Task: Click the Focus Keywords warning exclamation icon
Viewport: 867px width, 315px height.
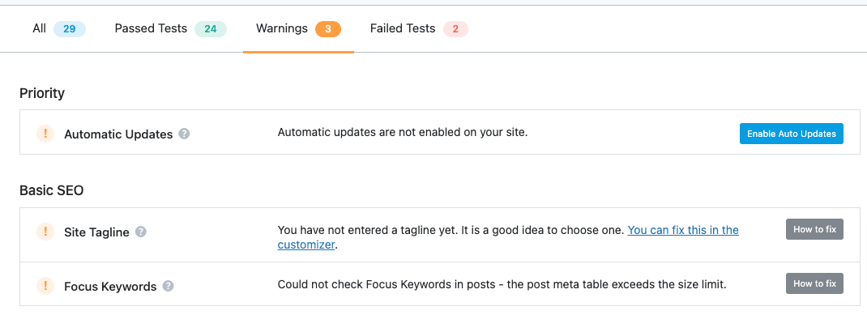Action: pos(45,286)
